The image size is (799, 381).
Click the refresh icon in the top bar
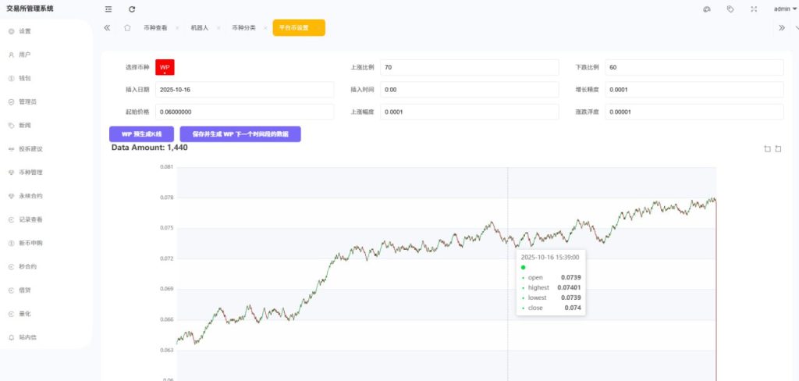tap(132, 9)
